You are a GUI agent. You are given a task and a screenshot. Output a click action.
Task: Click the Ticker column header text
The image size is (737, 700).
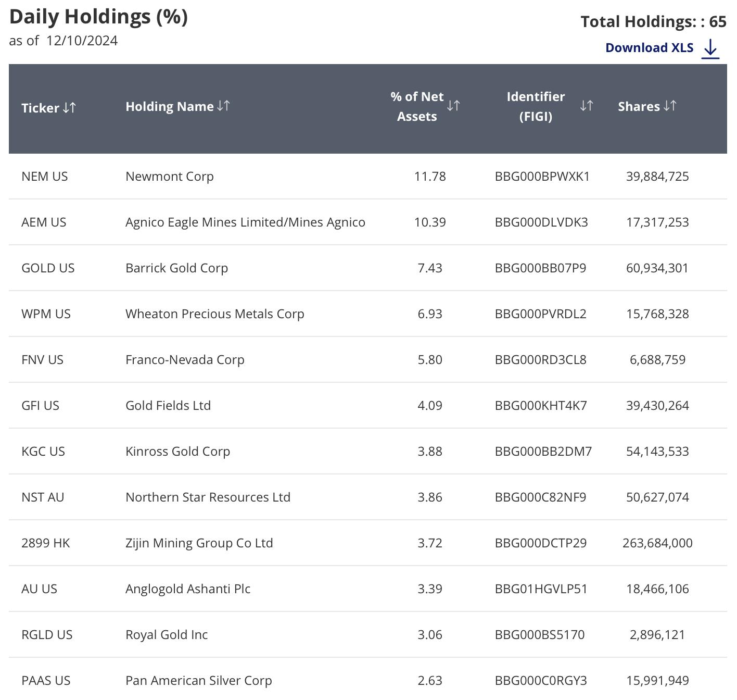(x=40, y=108)
